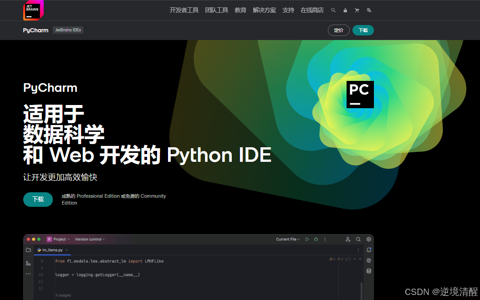This screenshot has height=300, width=480.
Task: Open the shopping cart icon
Action: [x=357, y=10]
